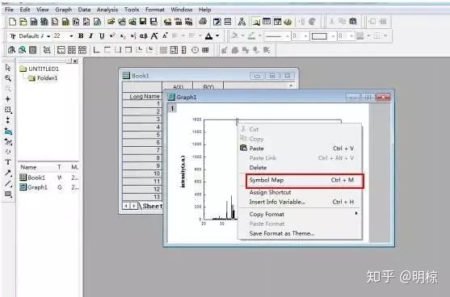Viewport: 450px width, 297px height.
Task: Select the Screen Reader crosshair tool
Action: [8, 99]
